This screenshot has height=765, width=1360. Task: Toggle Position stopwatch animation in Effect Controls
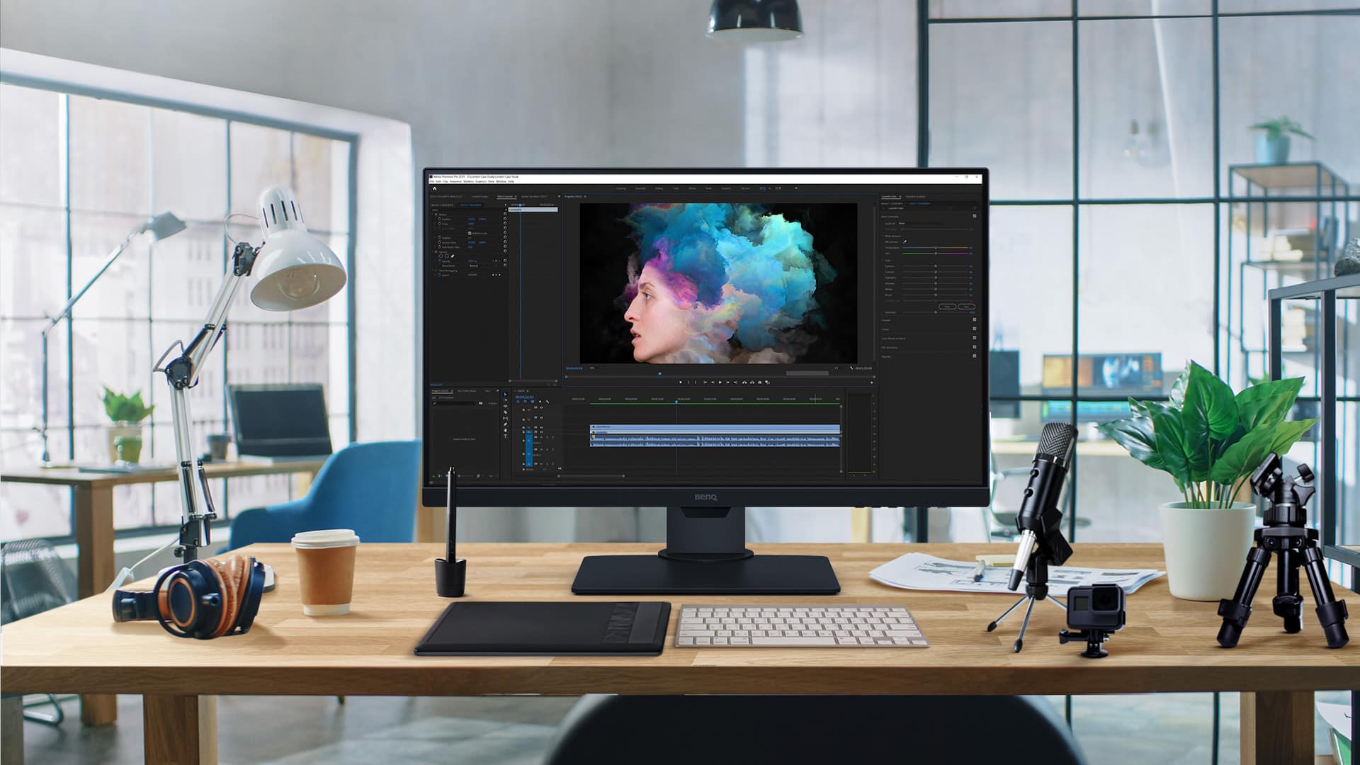click(439, 219)
